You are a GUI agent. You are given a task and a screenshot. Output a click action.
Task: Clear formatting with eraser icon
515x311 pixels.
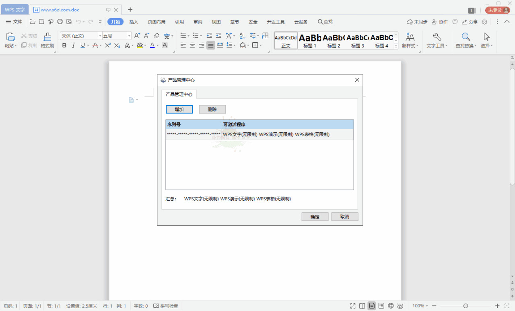pyautogui.click(x=157, y=36)
